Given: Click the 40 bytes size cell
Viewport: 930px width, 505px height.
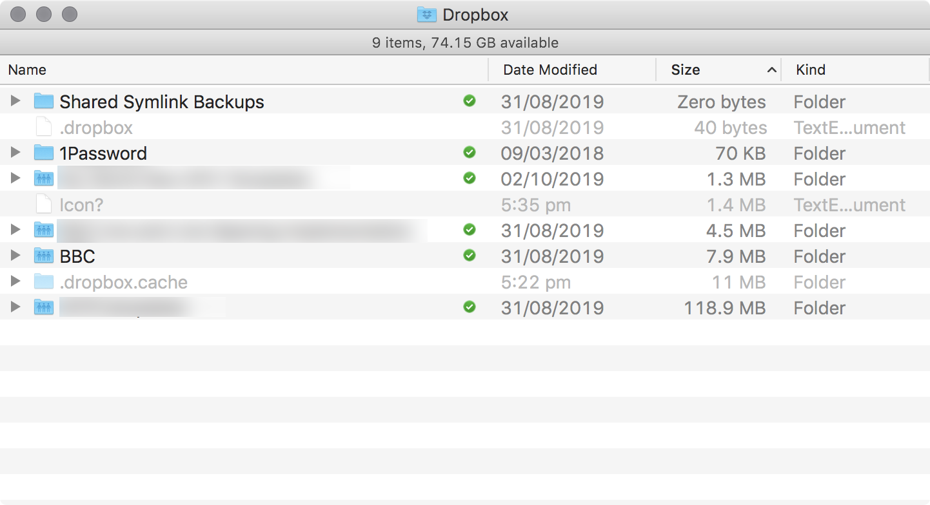Looking at the screenshot, I should click(x=731, y=128).
